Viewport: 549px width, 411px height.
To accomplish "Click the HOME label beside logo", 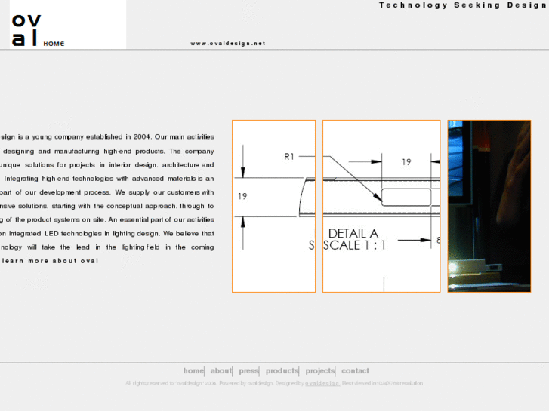I will pos(54,44).
